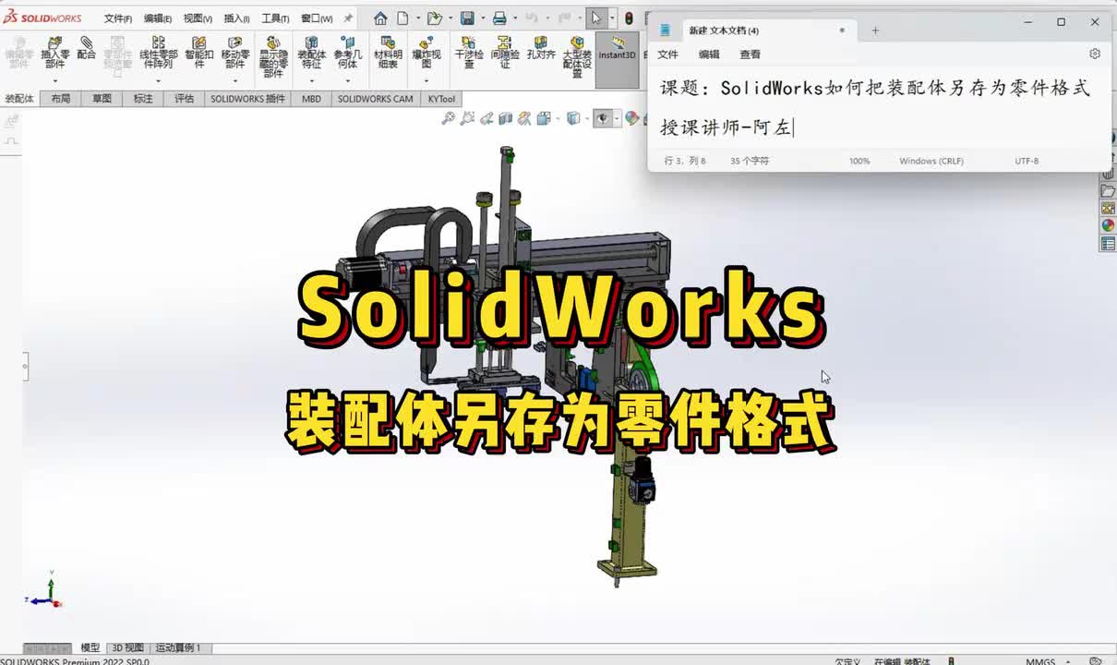This screenshot has height=665, width=1117.
Task: Open the Select cursor dropdown arrow
Action: click(611, 18)
